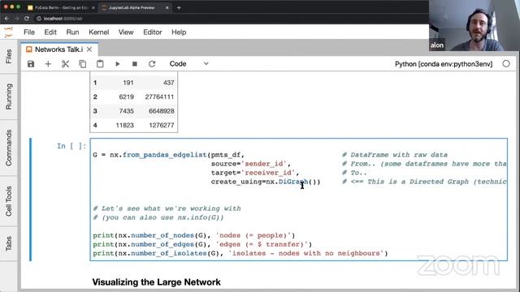
Task: Open the Edit menu
Action: click(x=50, y=32)
